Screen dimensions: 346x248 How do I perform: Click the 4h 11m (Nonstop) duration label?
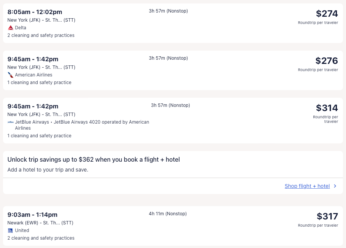point(168,214)
